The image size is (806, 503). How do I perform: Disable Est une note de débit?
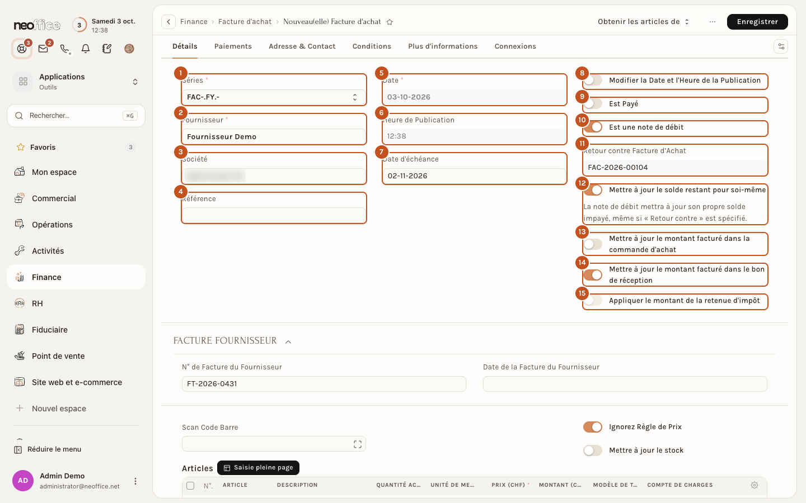[593, 127]
